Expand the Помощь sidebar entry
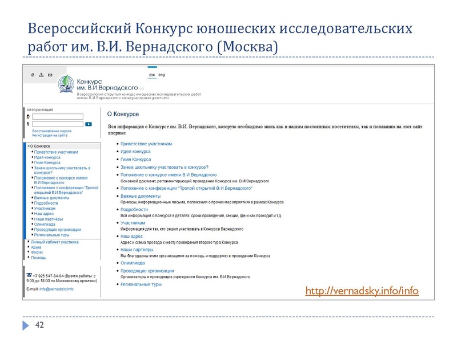 coord(38,257)
